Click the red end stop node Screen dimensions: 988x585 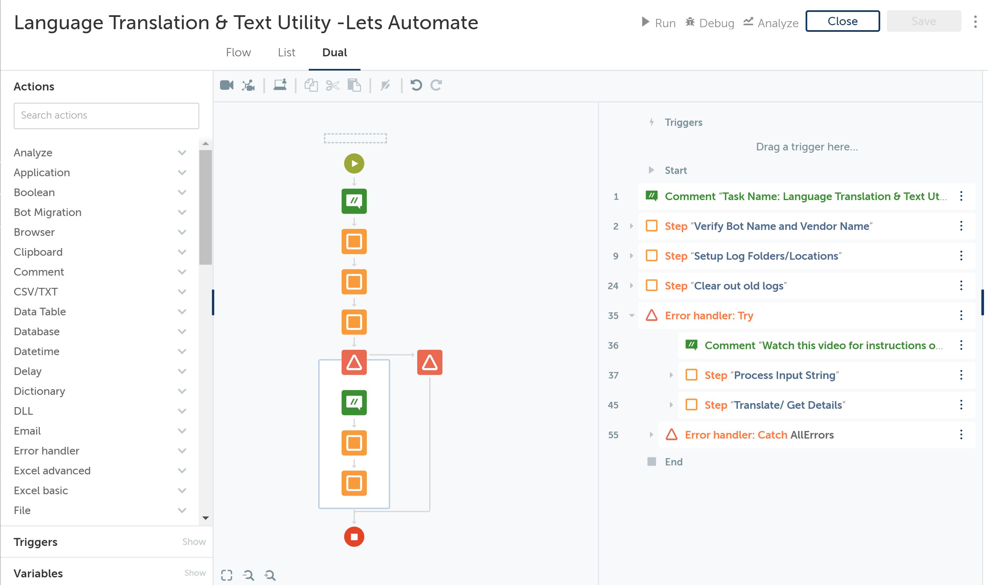tap(354, 537)
